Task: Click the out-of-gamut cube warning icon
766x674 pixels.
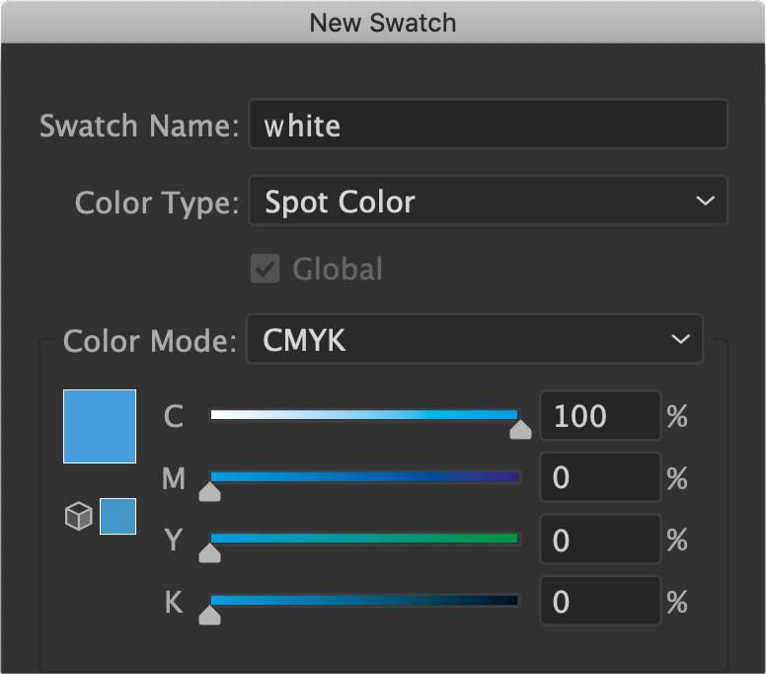Action: click(78, 516)
